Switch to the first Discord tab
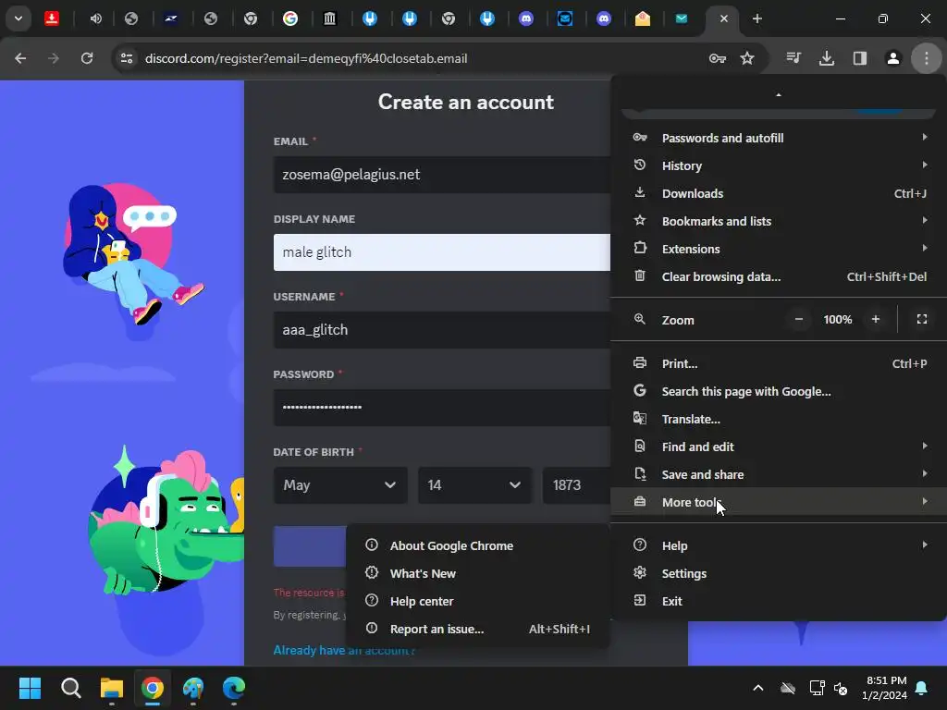947x710 pixels. pos(526,18)
